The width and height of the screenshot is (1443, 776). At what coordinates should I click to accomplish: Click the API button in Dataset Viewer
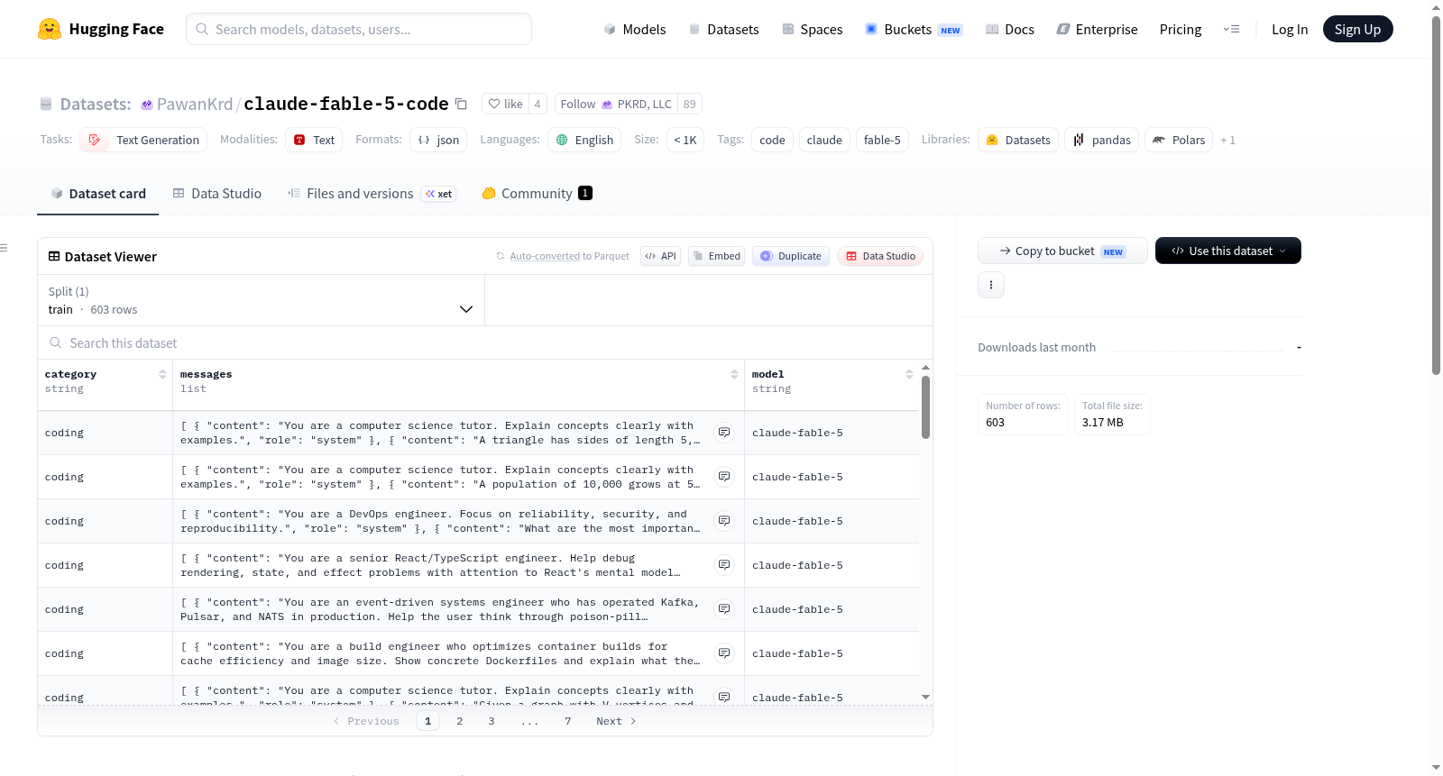tap(660, 256)
